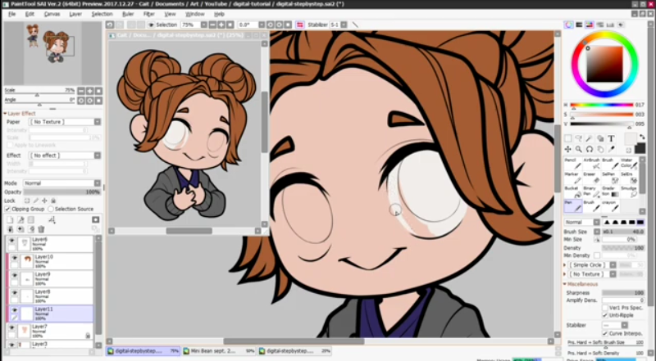This screenshot has height=361, width=656.
Task: Click the Brush Size value field
Action: (623, 232)
